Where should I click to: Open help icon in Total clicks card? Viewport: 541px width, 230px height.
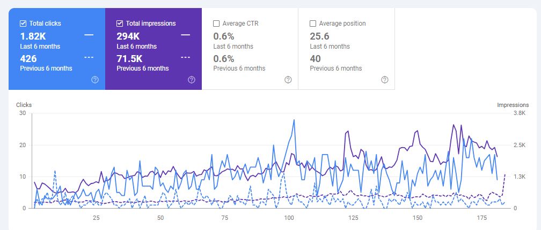pos(95,80)
